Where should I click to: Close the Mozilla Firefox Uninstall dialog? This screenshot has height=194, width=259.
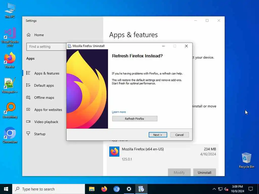[186, 46]
